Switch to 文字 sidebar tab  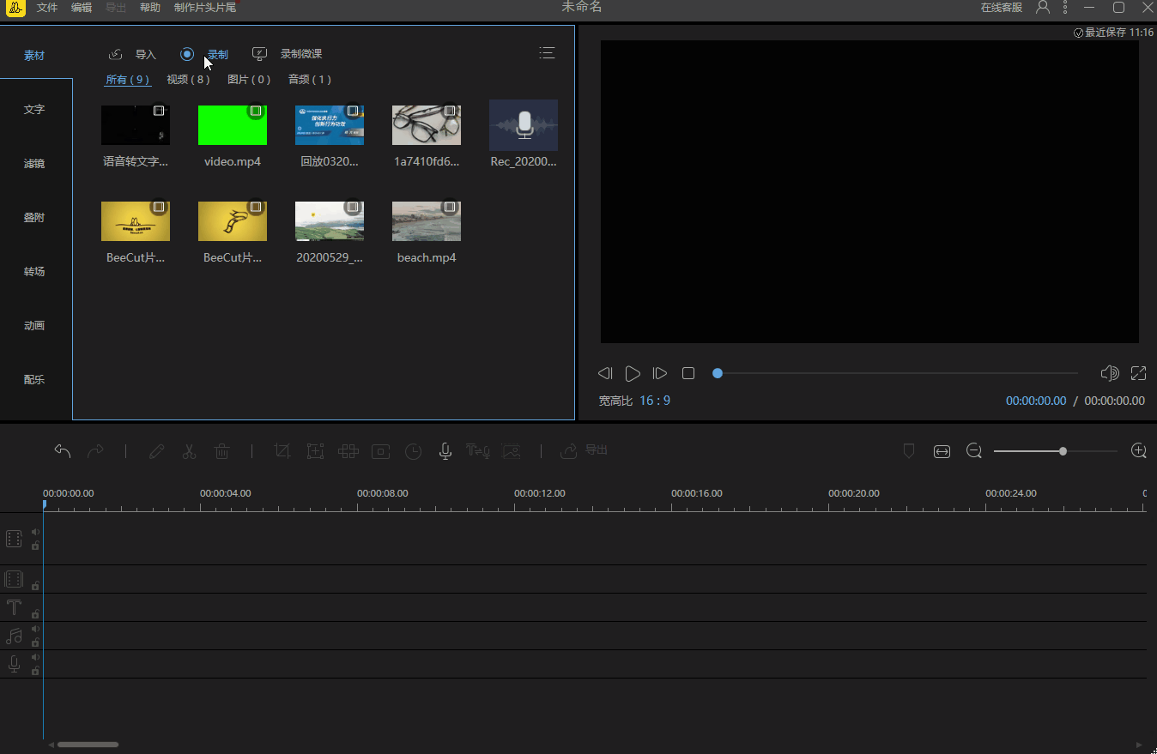point(34,110)
